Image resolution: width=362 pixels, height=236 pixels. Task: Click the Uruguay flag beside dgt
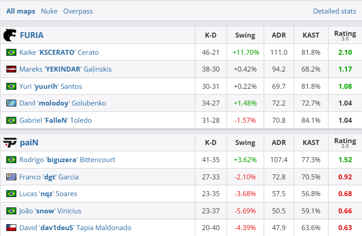[11, 177]
